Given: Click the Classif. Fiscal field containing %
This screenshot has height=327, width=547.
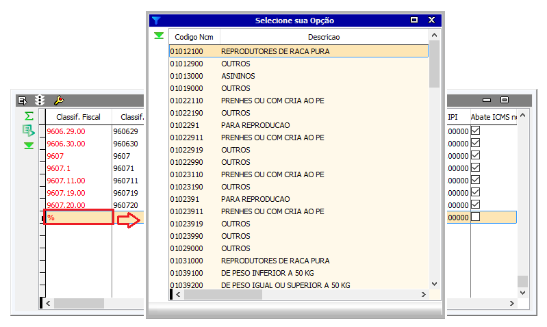Looking at the screenshot, I should click(x=79, y=218).
